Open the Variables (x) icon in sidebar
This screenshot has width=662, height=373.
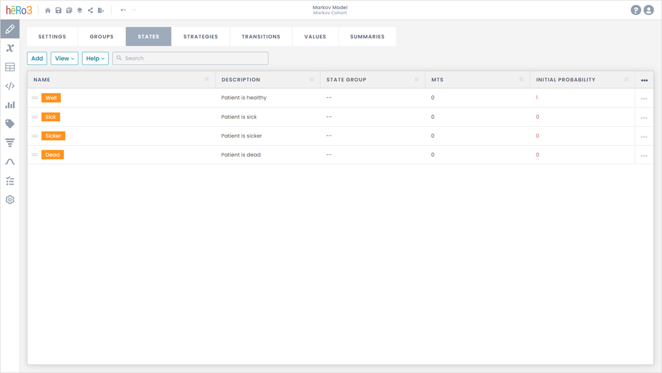pos(10,48)
